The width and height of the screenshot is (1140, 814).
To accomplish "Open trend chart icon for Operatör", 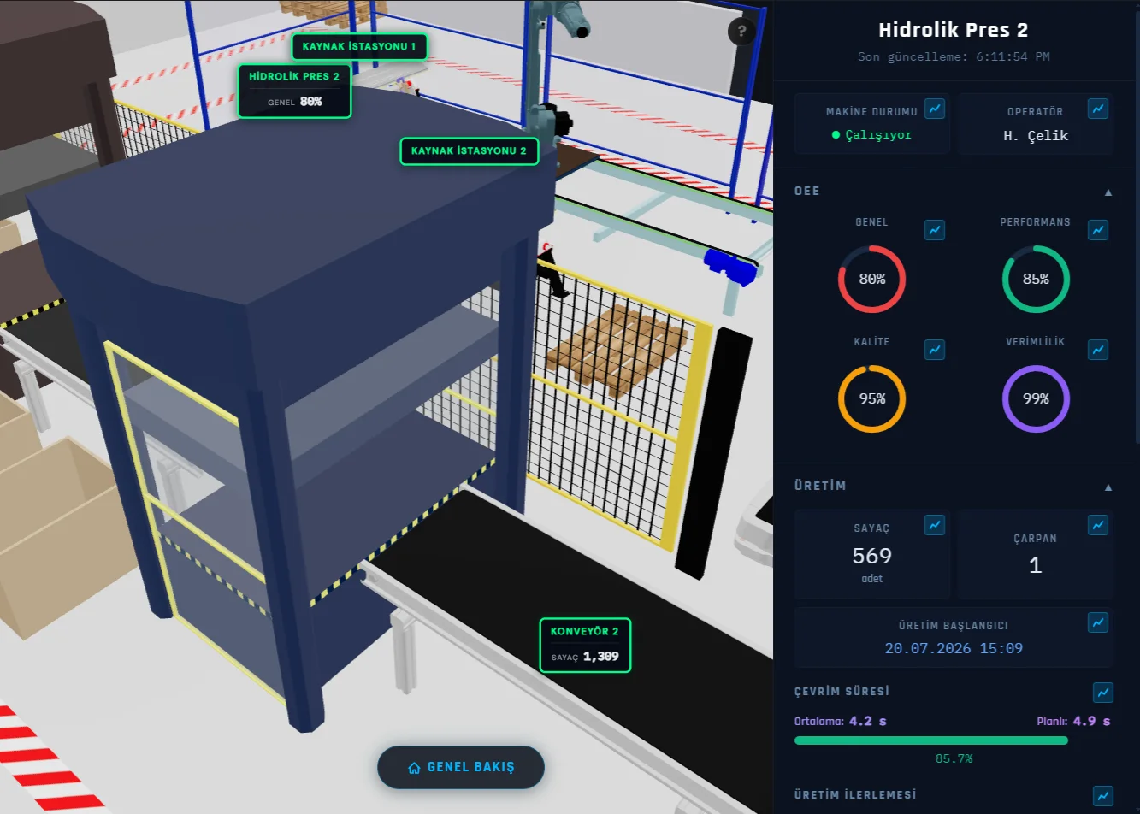I will (1098, 109).
